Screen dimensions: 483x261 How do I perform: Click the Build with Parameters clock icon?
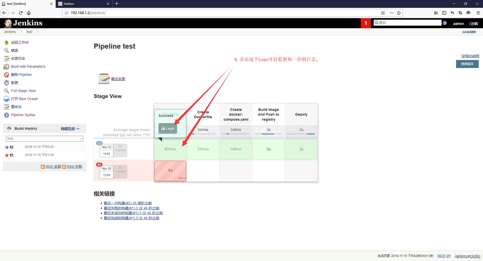(6, 66)
